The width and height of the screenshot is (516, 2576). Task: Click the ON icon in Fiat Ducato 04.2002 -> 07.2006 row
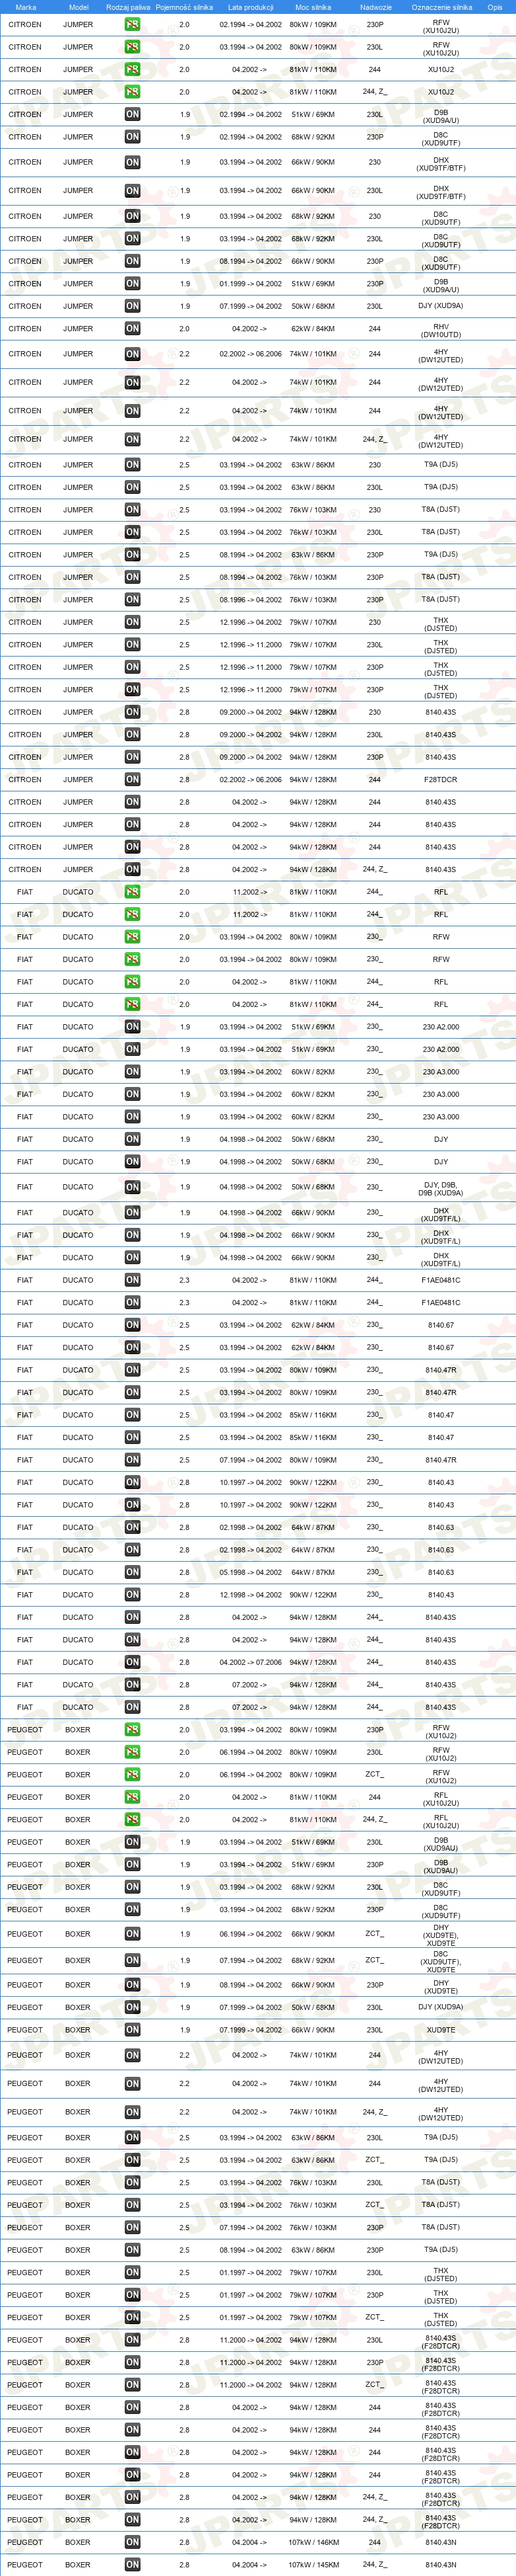(x=132, y=1662)
